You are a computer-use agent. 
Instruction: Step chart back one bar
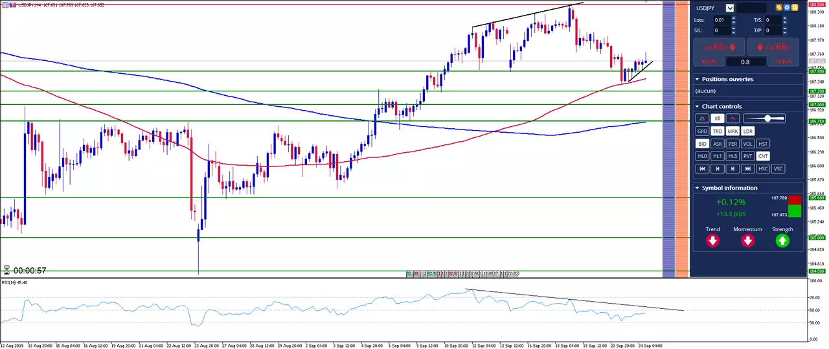(x=718, y=168)
